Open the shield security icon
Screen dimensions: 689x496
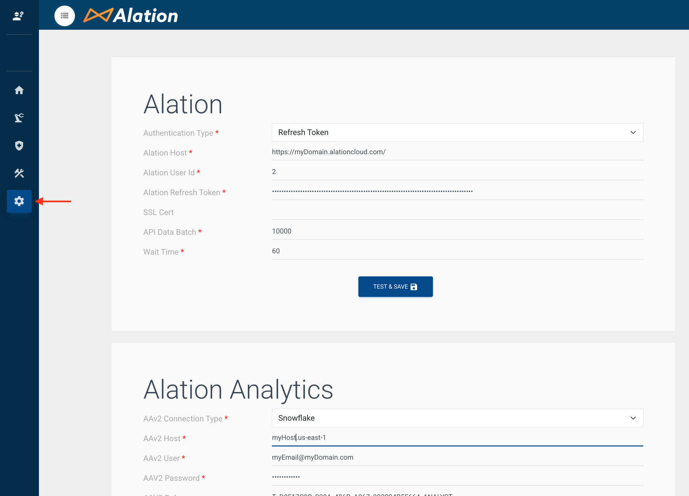click(x=19, y=146)
